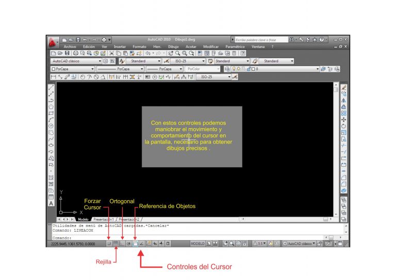Image resolution: width=397 pixels, height=280 pixels.
Task: Select the Rotate modify tool
Action: pos(343,126)
